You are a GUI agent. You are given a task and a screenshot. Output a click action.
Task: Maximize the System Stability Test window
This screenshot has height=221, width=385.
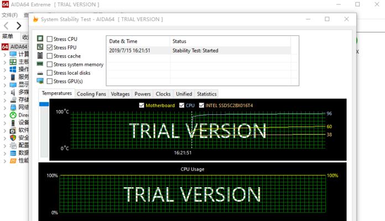coord(327,19)
